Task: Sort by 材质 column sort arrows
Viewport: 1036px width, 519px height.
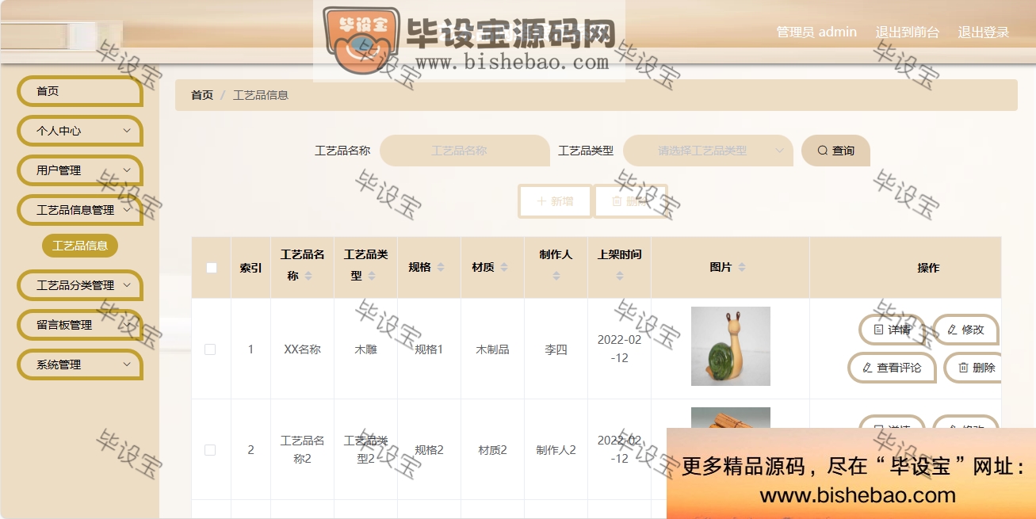Action: point(503,268)
